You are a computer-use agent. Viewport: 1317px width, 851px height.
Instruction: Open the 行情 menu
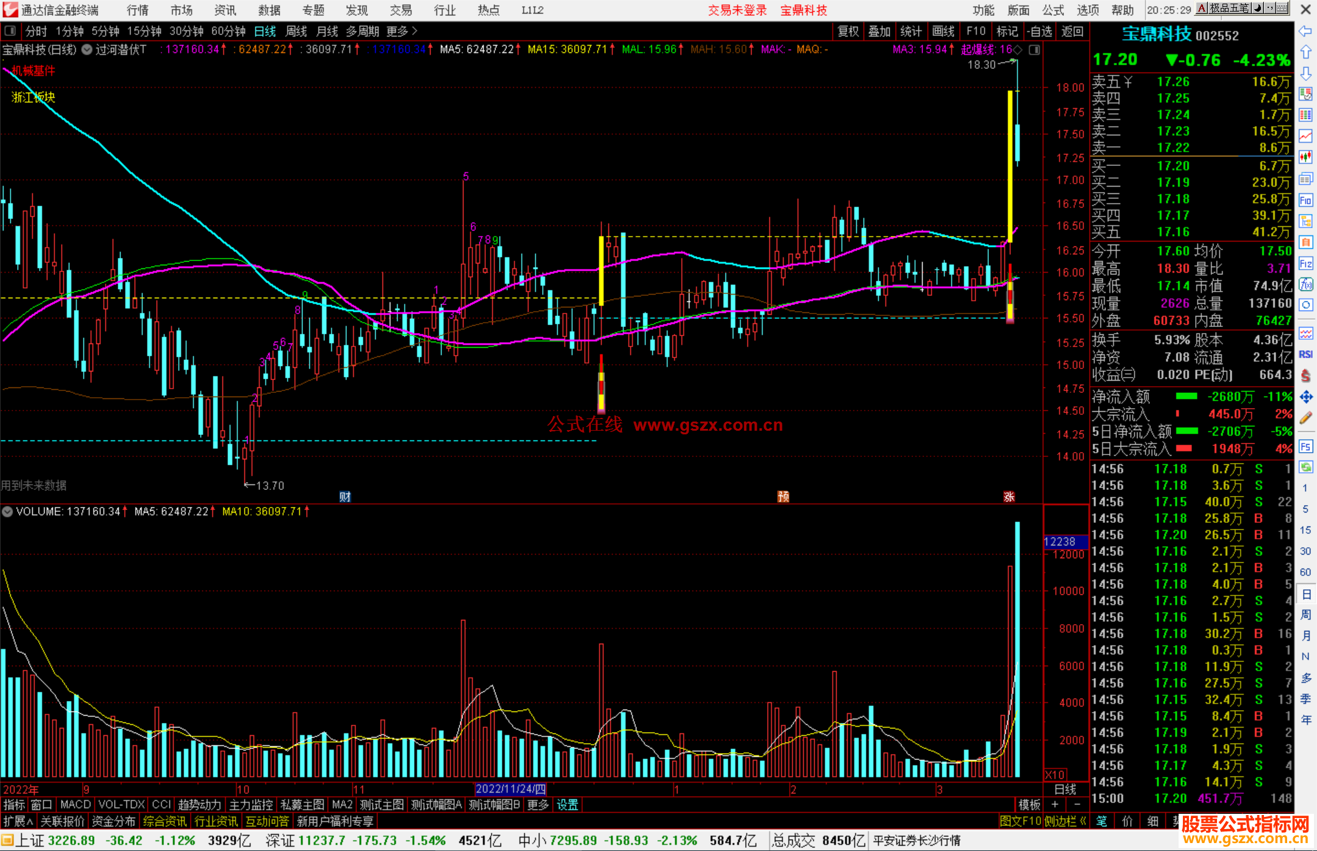[x=137, y=10]
